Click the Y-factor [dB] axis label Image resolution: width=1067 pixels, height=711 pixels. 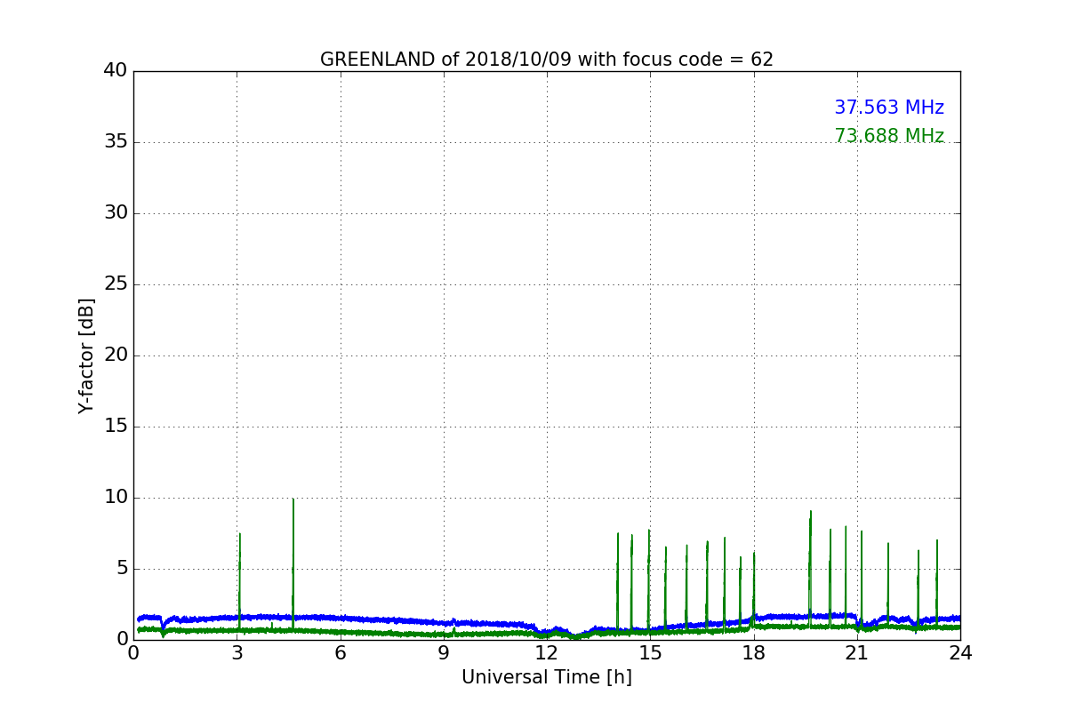(86, 355)
